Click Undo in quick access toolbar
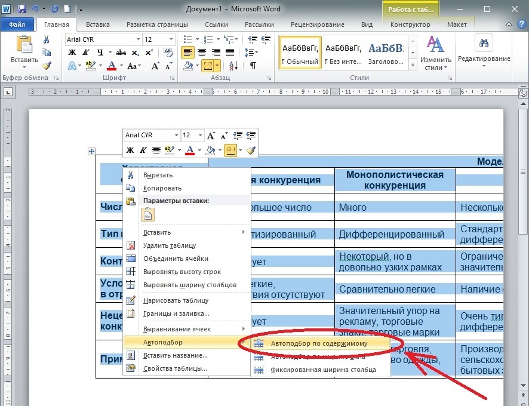Viewport: 529px width, 406px height. (x=35, y=9)
